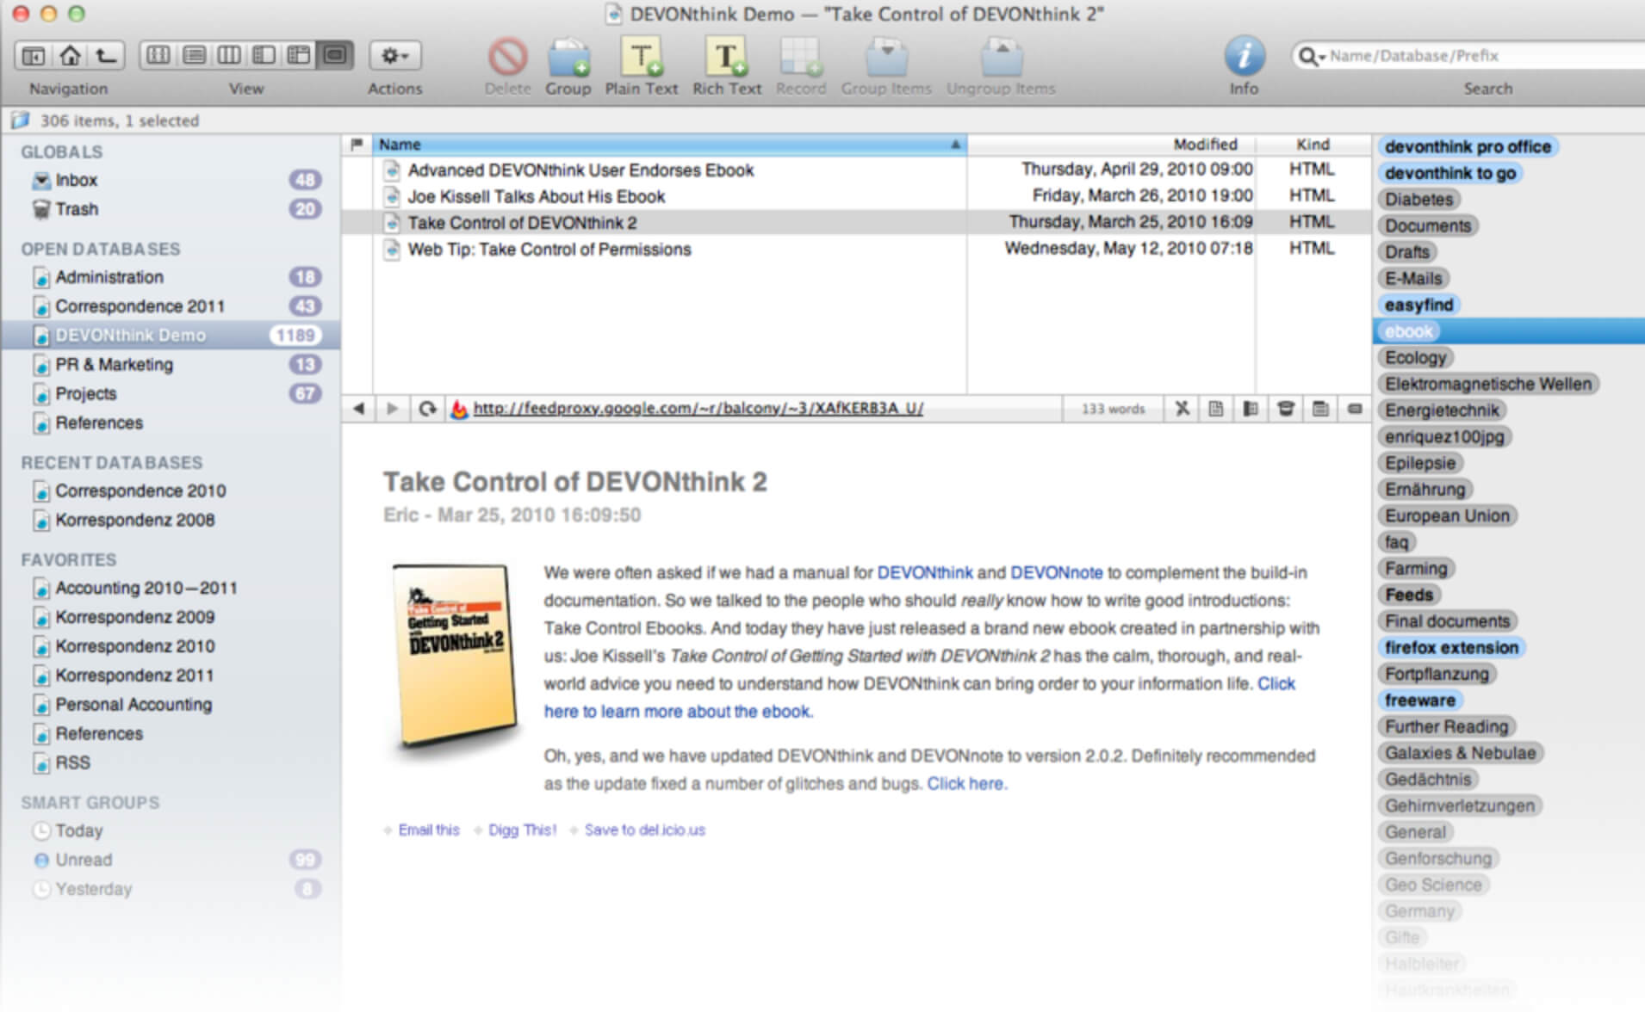Click the window-list icon in preview bar
1645x1012 pixels.
point(1320,409)
